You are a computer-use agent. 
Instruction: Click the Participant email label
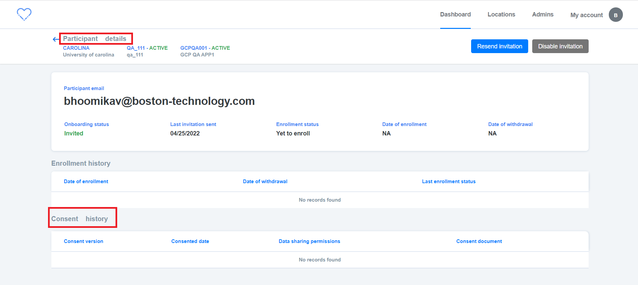84,88
